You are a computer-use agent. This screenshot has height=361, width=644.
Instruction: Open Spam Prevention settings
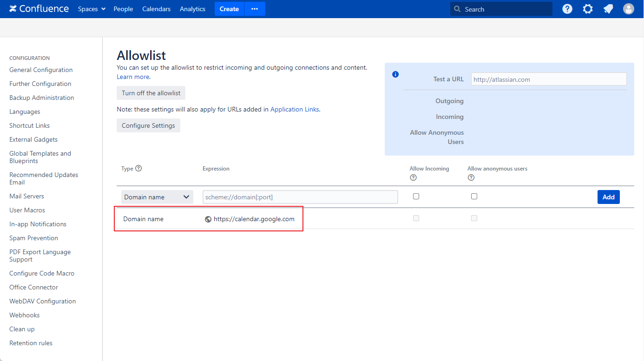point(33,238)
